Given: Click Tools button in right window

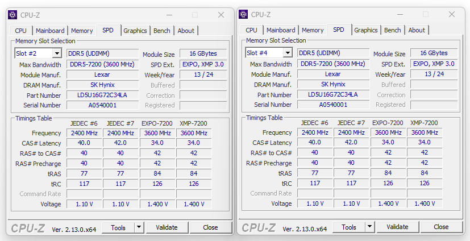Looking at the screenshot, I should point(349,227).
